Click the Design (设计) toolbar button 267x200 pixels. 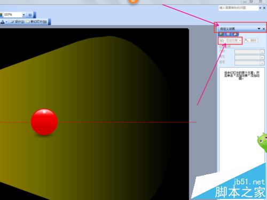click(x=17, y=22)
